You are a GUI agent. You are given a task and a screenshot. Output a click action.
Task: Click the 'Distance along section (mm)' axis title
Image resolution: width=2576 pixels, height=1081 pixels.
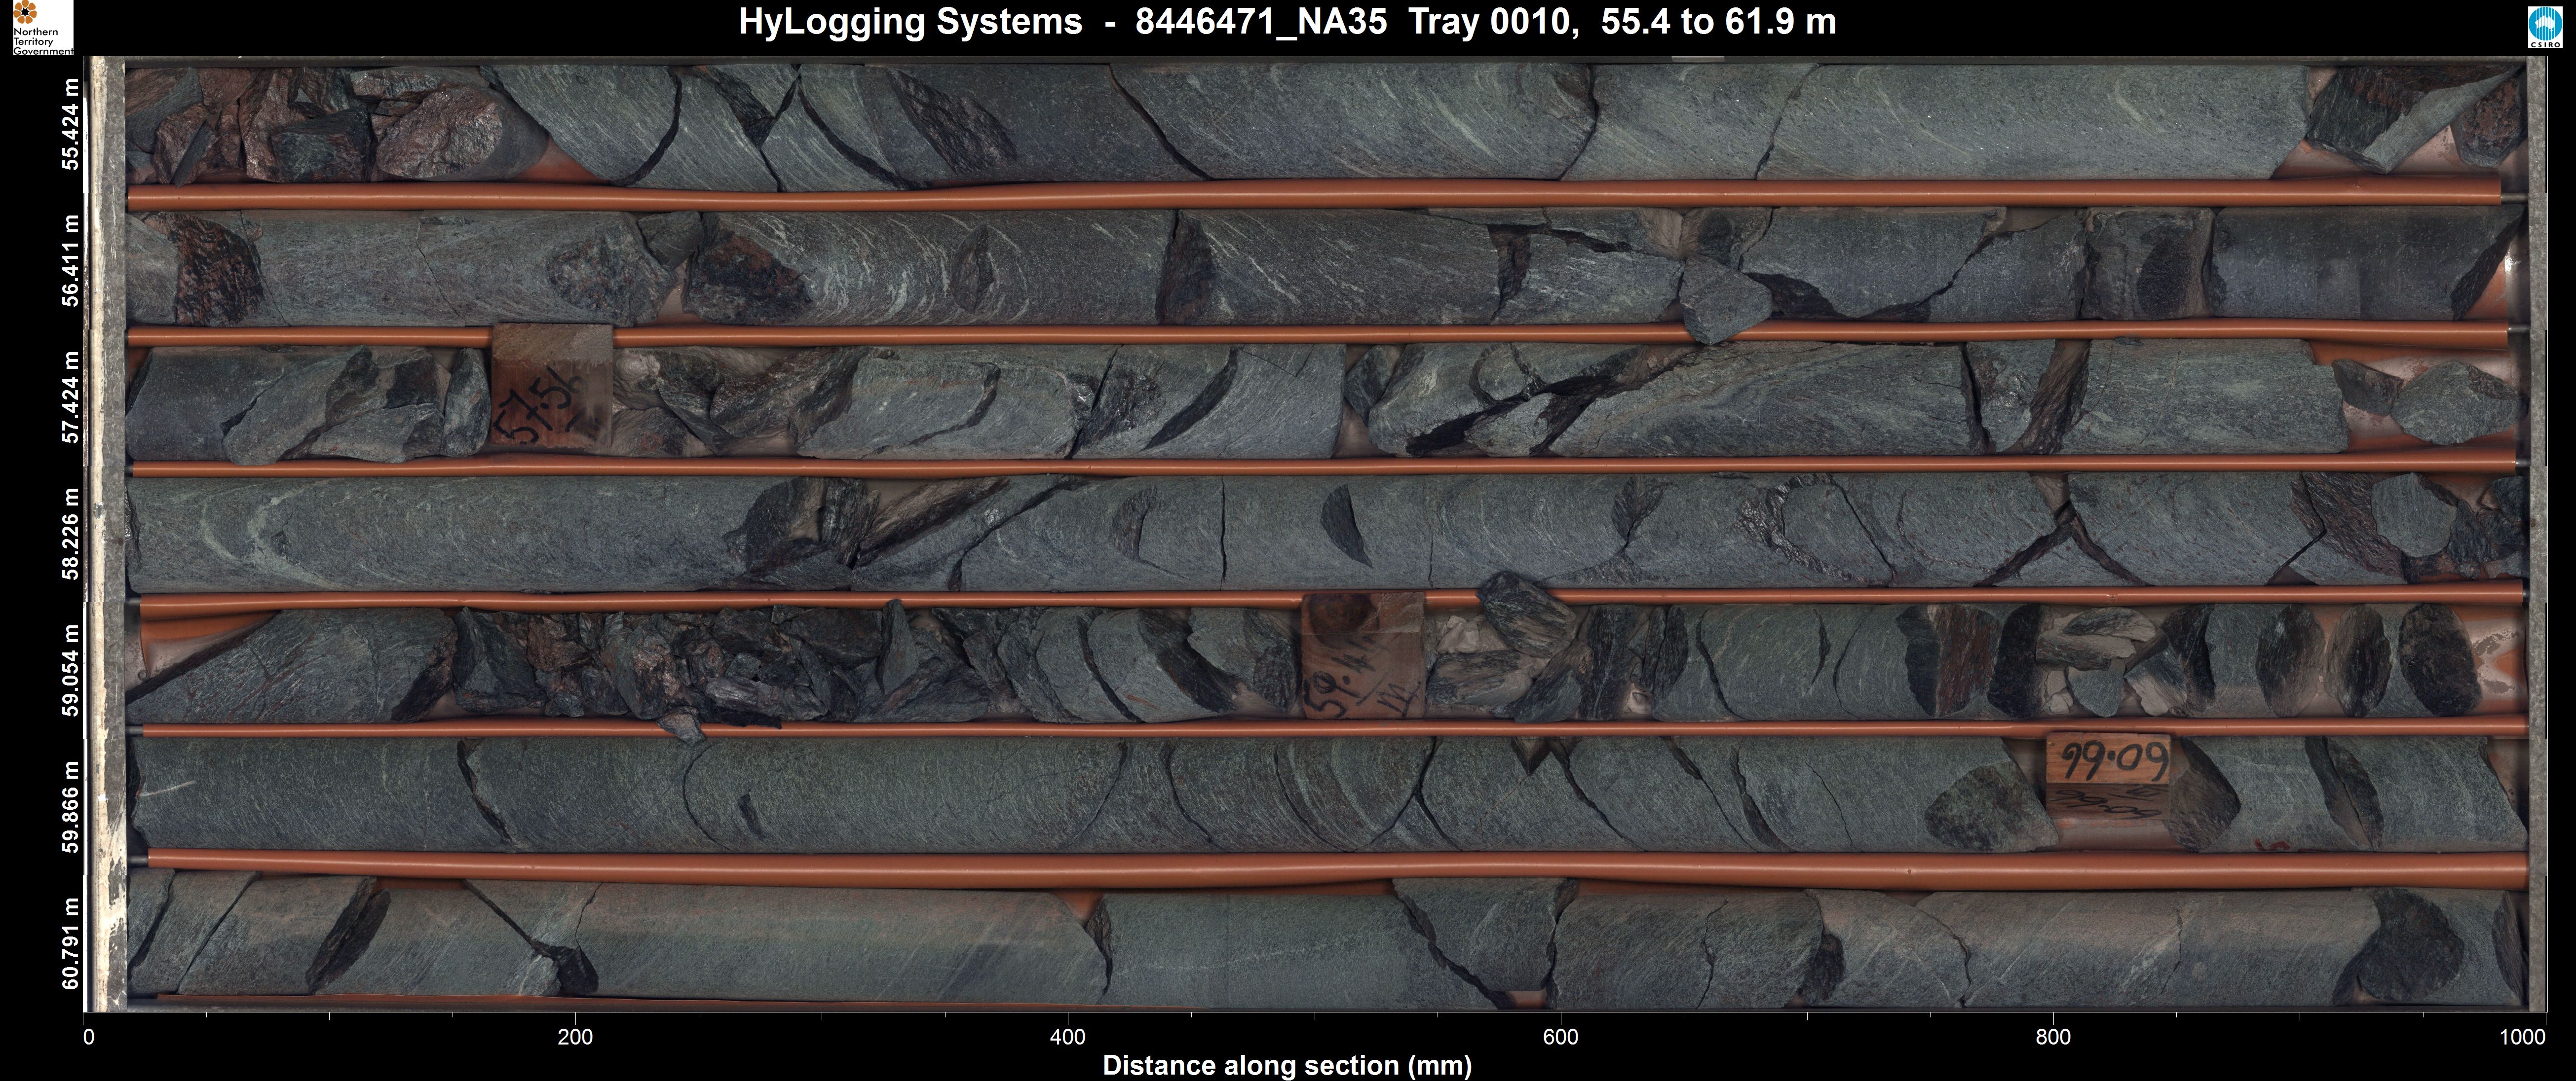pos(1287,1065)
